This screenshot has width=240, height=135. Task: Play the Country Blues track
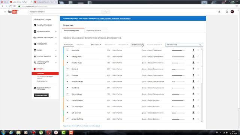pos(67,63)
